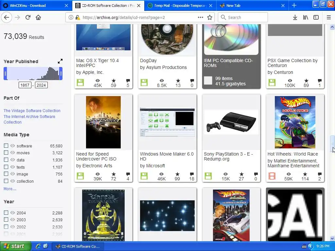The width and height of the screenshot is (335, 251).
Task: Close the Temp Mail tab
Action: pyautogui.click(x=211, y=6)
